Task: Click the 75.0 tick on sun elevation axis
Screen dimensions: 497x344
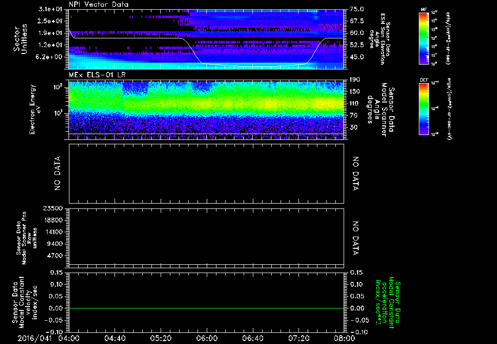Action: (x=356, y=9)
